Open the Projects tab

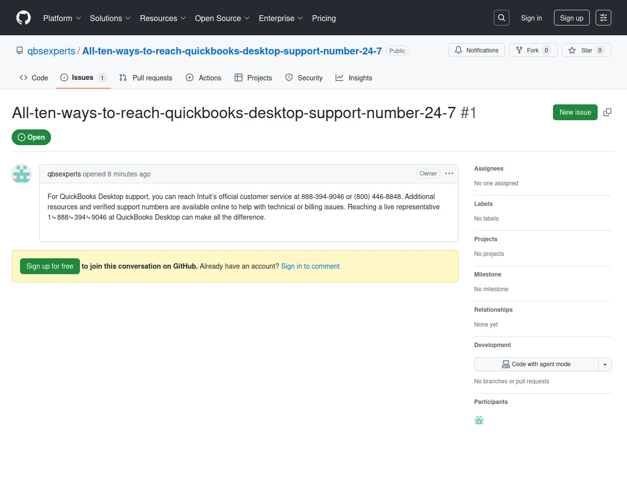253,78
